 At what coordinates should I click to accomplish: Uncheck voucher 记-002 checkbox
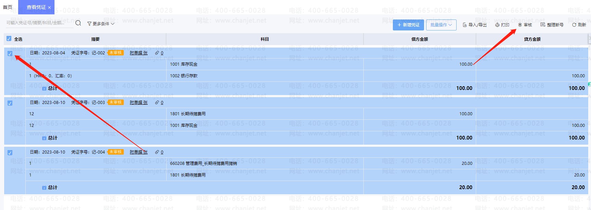click(x=10, y=53)
